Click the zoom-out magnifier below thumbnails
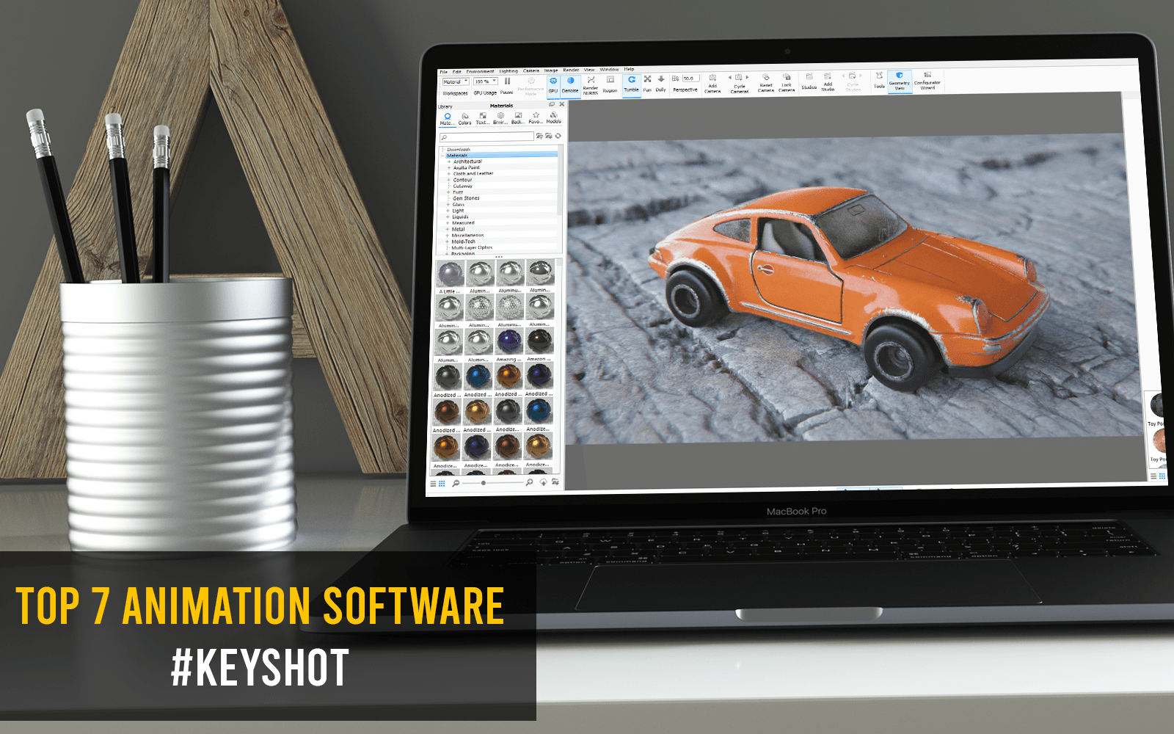 point(456,483)
